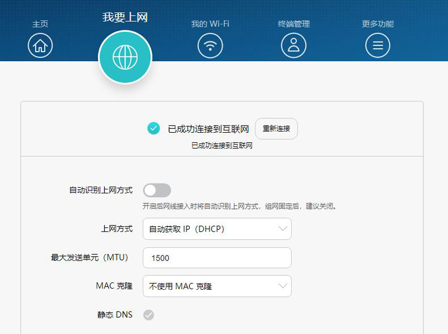Select the 主页 home icon
Image resolution: width=448 pixels, height=334 pixels.
(40, 45)
